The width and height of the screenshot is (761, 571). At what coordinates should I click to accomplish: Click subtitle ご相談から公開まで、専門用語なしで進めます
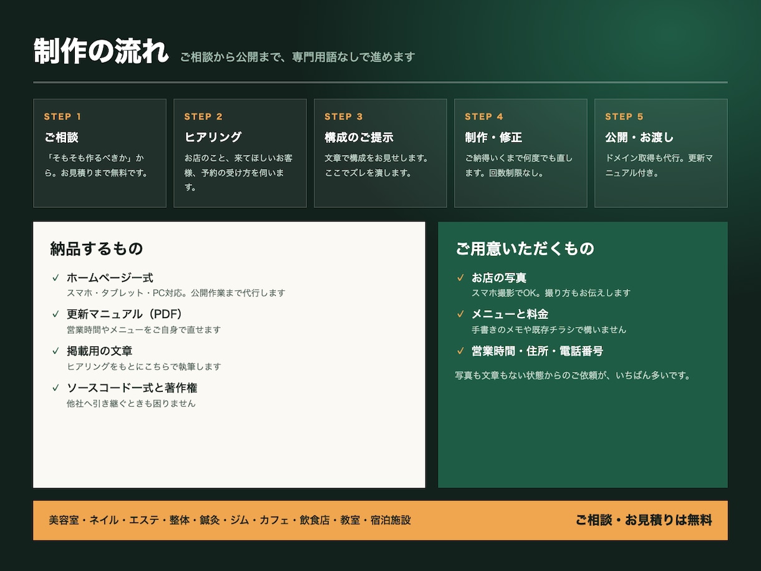point(298,57)
